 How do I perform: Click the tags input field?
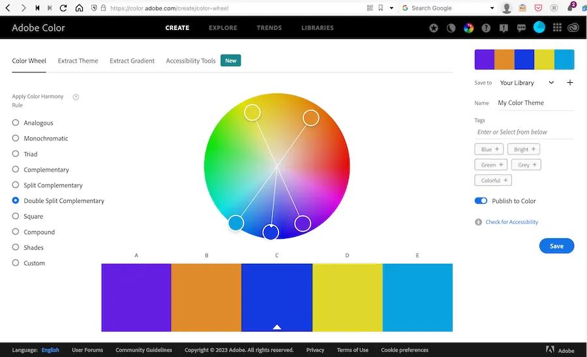(x=524, y=132)
